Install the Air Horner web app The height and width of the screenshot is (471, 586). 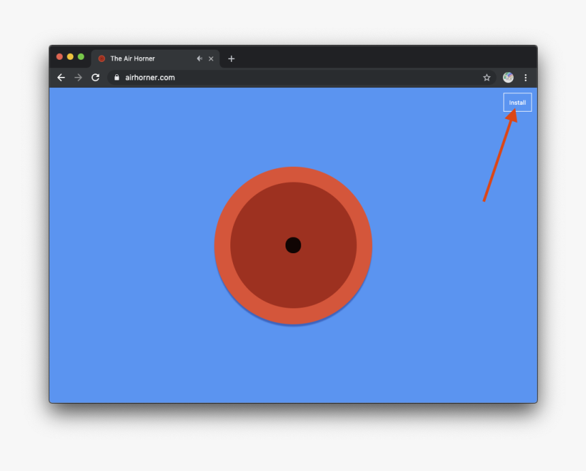tap(517, 101)
